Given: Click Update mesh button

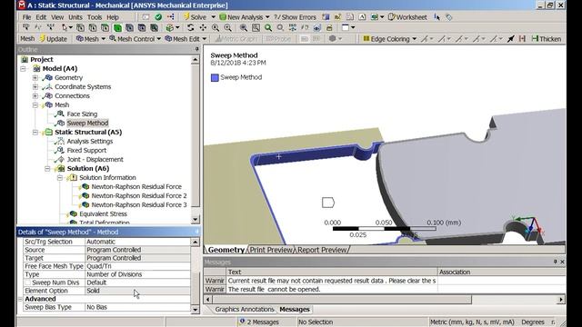Looking at the screenshot, I should [53, 38].
